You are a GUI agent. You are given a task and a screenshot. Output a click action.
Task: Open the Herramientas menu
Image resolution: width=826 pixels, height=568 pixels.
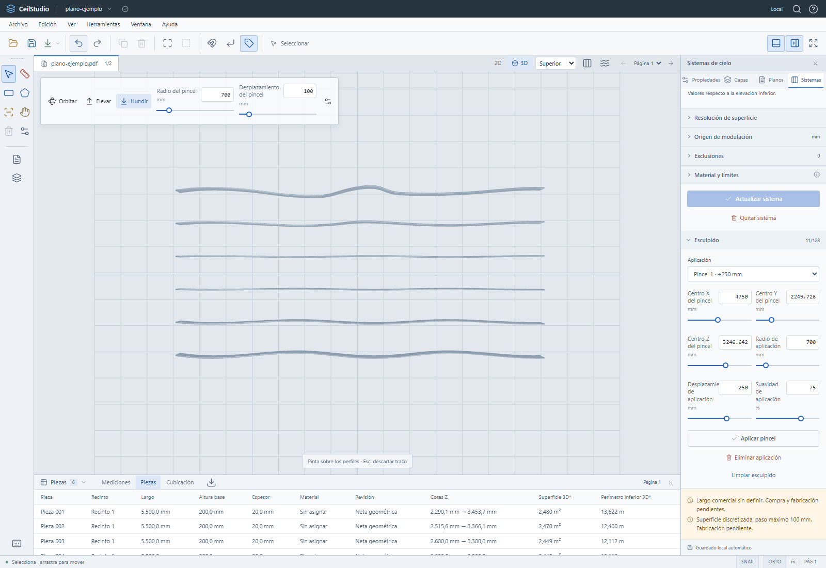(103, 24)
